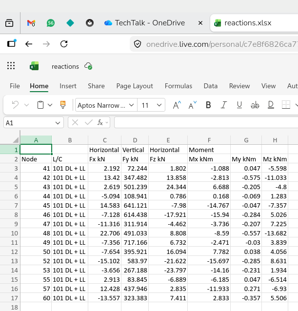Cancel the formula entry
Screen dimensions: 298x311
75,122
